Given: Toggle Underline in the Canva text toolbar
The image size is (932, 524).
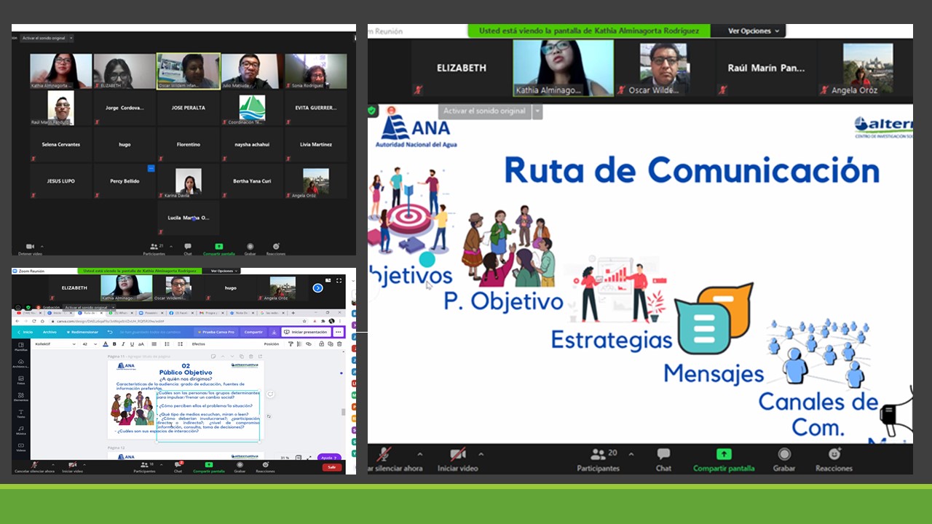Looking at the screenshot, I should [x=132, y=344].
